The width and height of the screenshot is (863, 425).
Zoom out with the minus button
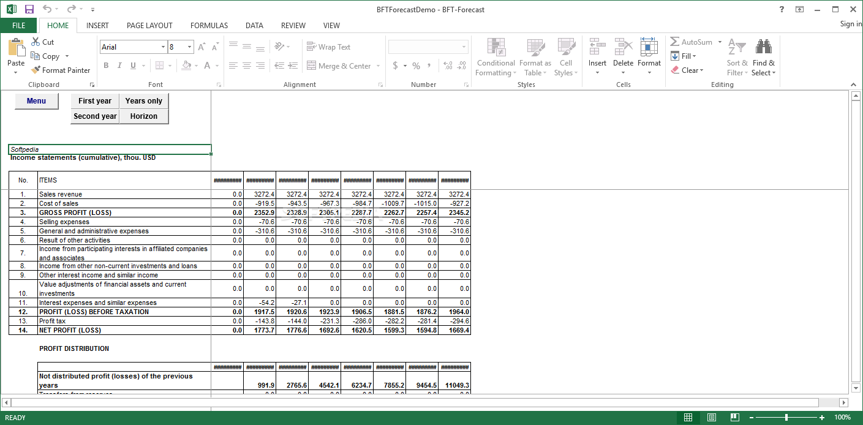click(x=752, y=418)
